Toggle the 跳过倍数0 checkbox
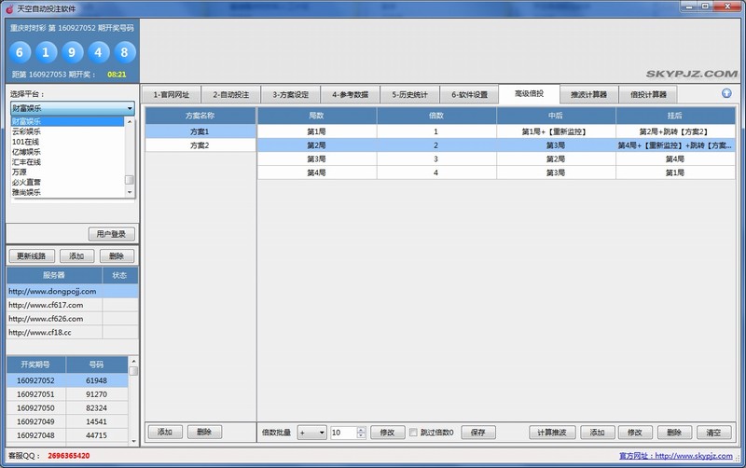The image size is (746, 468). click(414, 433)
